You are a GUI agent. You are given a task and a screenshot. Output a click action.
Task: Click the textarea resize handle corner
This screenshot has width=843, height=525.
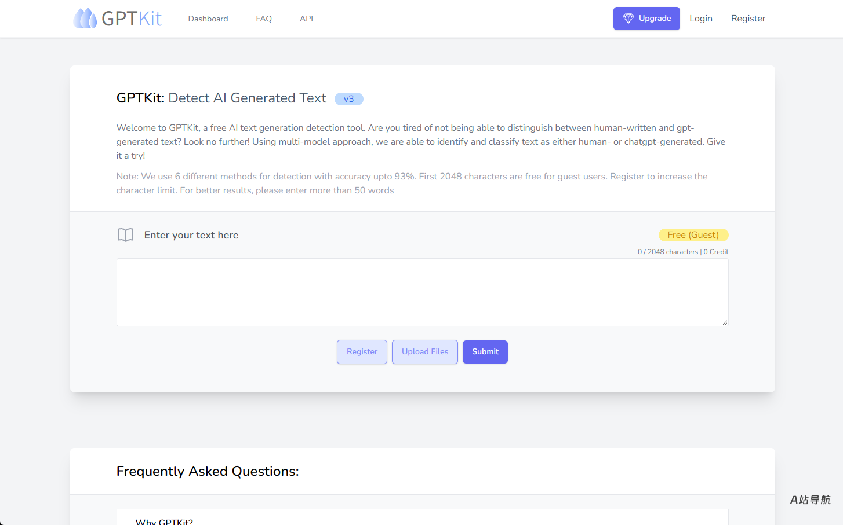725,322
